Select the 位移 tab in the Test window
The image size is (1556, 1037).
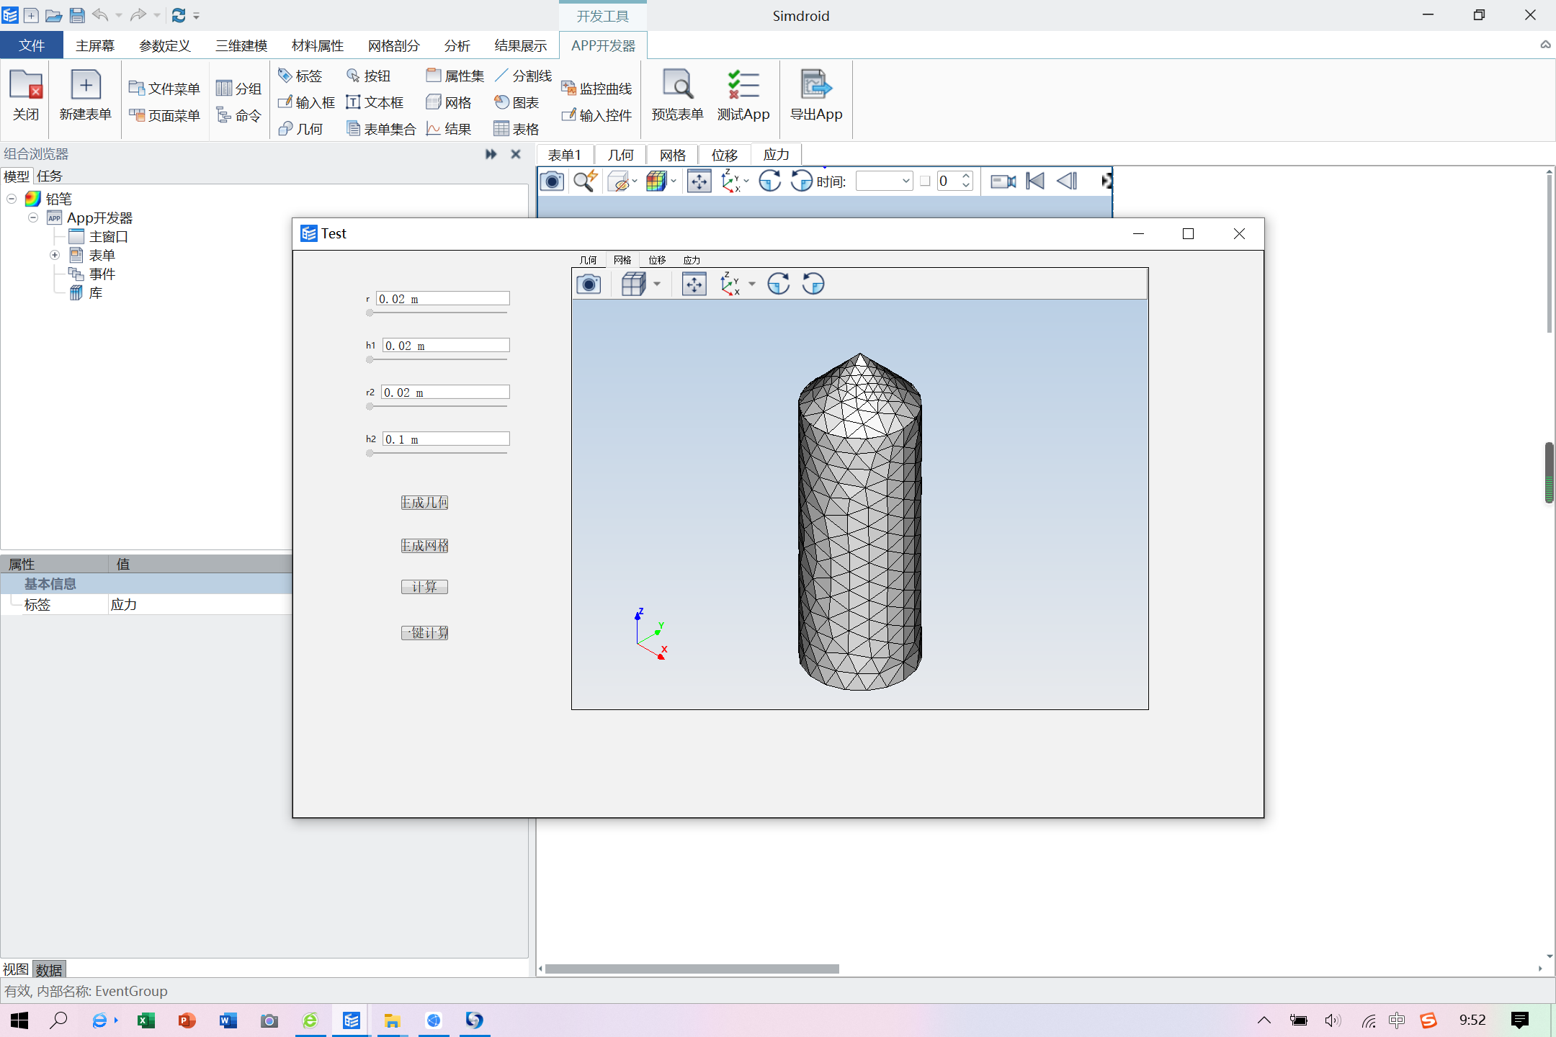657,260
